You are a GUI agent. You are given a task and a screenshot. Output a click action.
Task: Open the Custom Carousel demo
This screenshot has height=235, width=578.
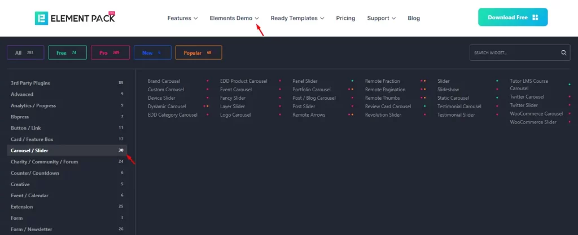click(x=166, y=90)
